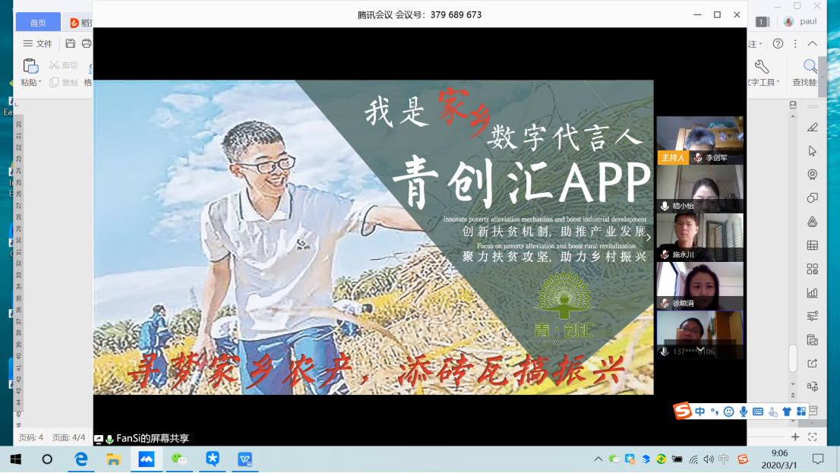Image resolution: width=840 pixels, height=473 pixels.
Task: Click the WPS help question mark icon
Action: [778, 43]
